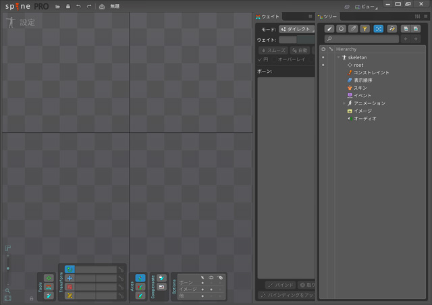The width and height of the screenshot is (432, 305).
Task: Open the ビュー menu
Action: click(x=367, y=6)
